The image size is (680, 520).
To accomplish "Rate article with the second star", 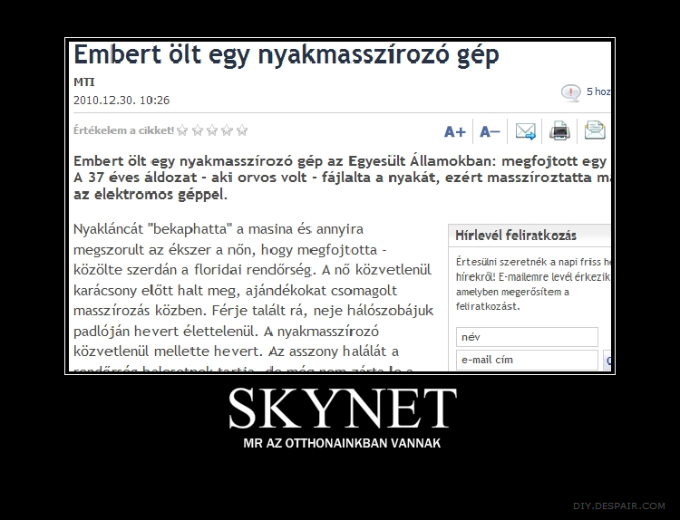I will coord(198,130).
